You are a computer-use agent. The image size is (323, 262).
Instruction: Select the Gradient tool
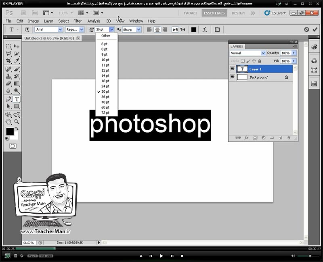[x=17, y=83]
